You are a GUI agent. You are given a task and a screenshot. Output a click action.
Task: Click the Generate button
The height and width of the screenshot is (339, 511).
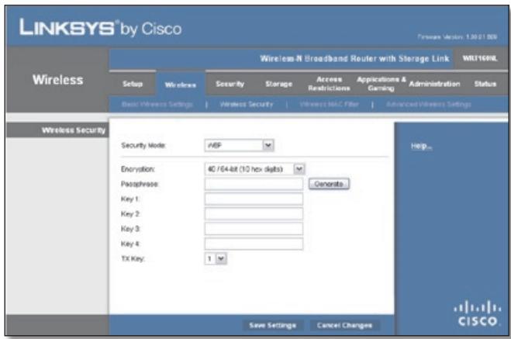pyautogui.click(x=330, y=184)
